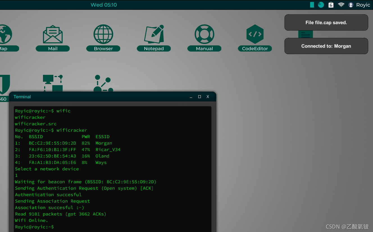The height and width of the screenshot is (232, 373).
Task: Click 'wificracker.src' text in terminal
Action: [36, 124]
